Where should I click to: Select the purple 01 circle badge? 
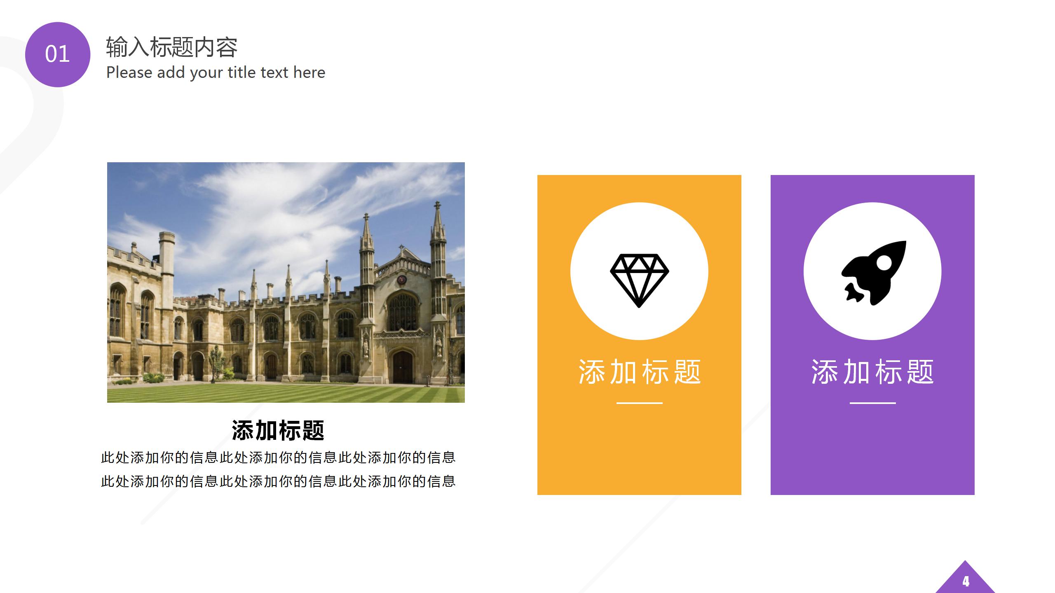tap(58, 54)
